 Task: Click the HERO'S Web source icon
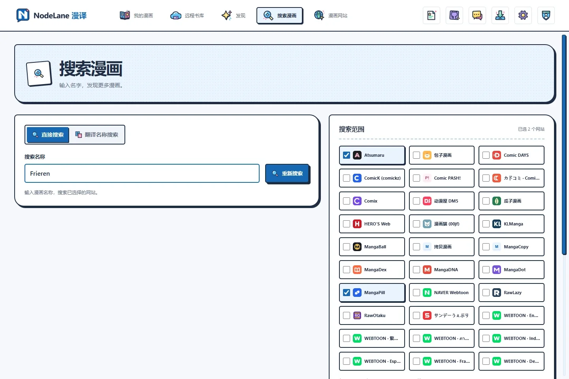click(357, 224)
